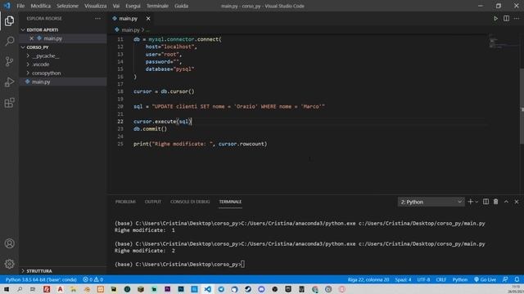The width and height of the screenshot is (524, 294).
Task: Open the File menu
Action: 20,6
